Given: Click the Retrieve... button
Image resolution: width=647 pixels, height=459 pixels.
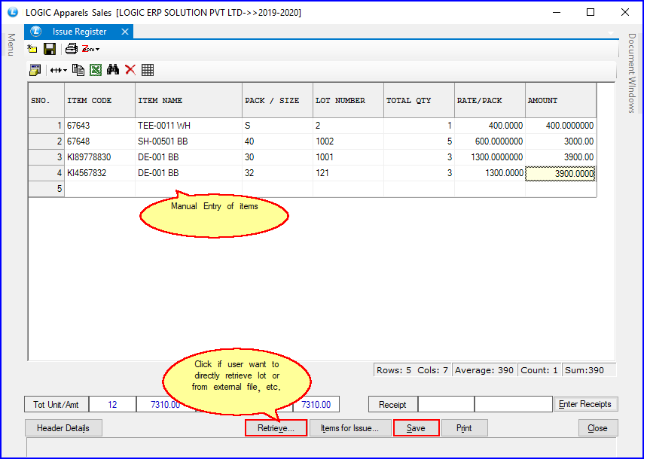Looking at the screenshot, I should click(x=276, y=428).
